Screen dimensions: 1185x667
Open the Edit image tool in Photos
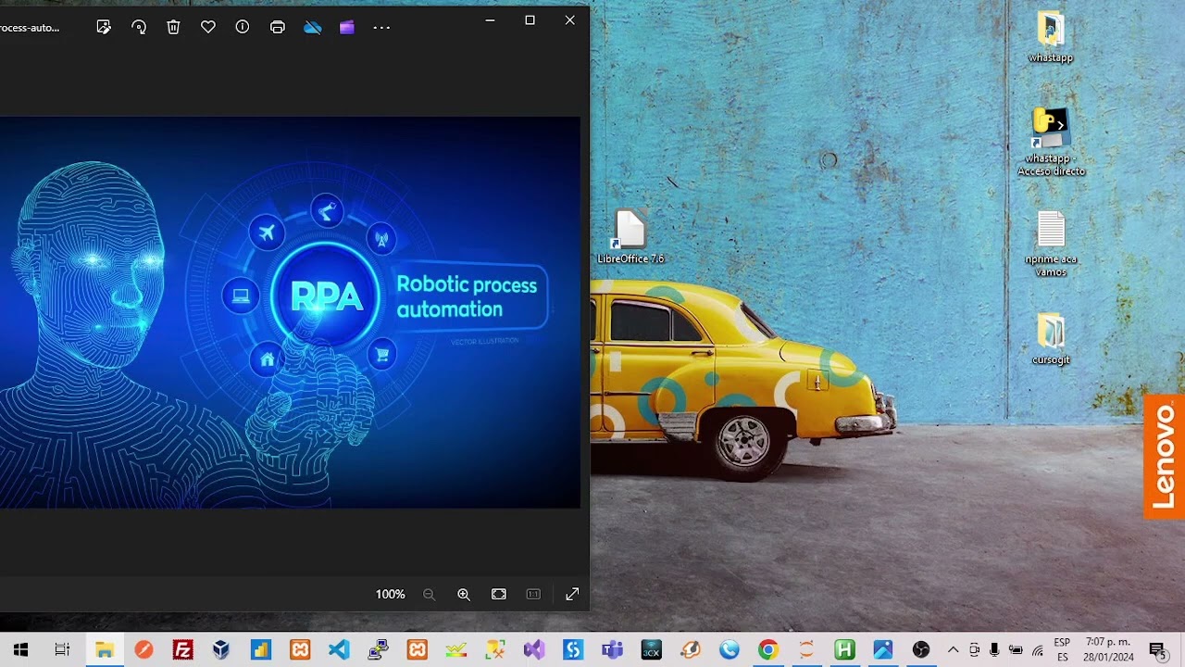104,28
